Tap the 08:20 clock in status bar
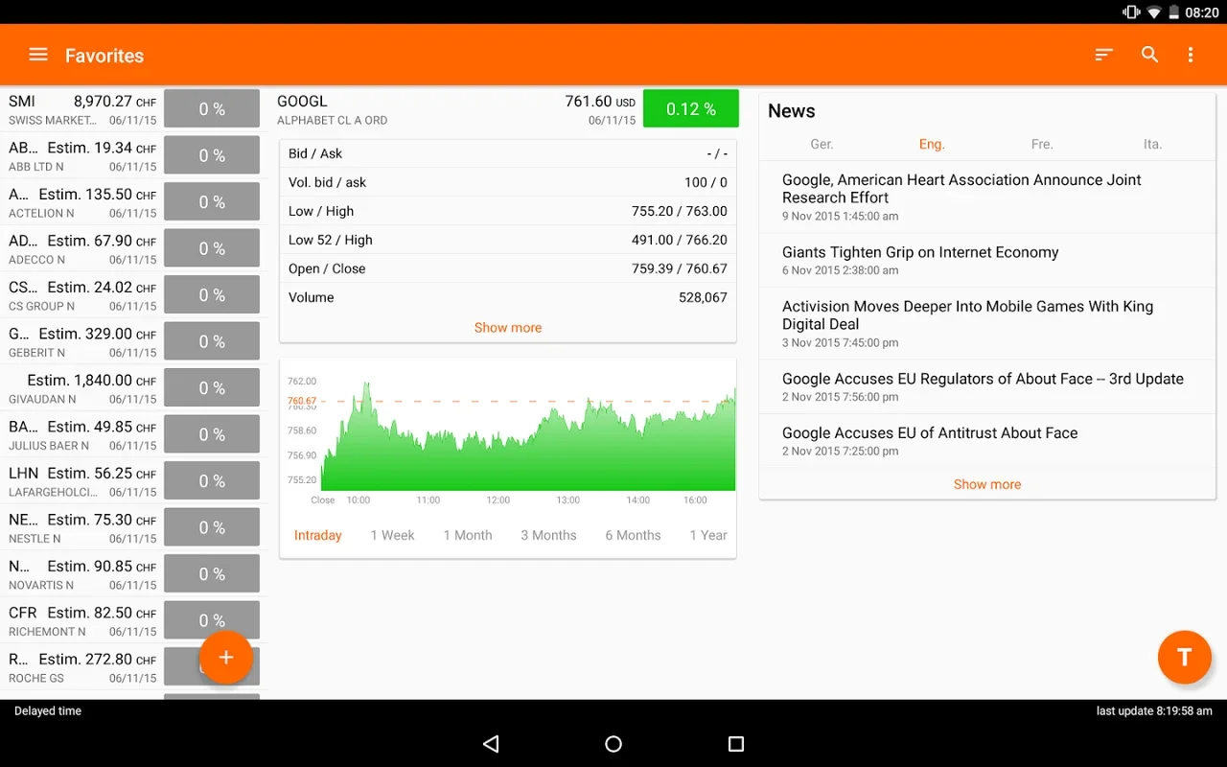The height and width of the screenshot is (767, 1227). point(1202,12)
